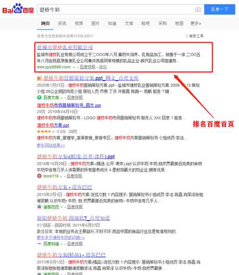Click the www.jqry8899.com URL
Screen dimensions: 239x275
click(x=54, y=67)
